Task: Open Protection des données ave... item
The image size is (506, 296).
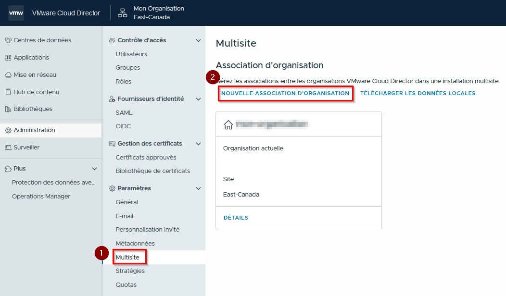Action: 53,183
